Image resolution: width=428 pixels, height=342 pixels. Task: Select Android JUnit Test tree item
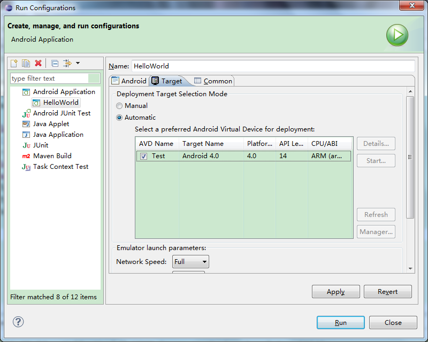[62, 113]
